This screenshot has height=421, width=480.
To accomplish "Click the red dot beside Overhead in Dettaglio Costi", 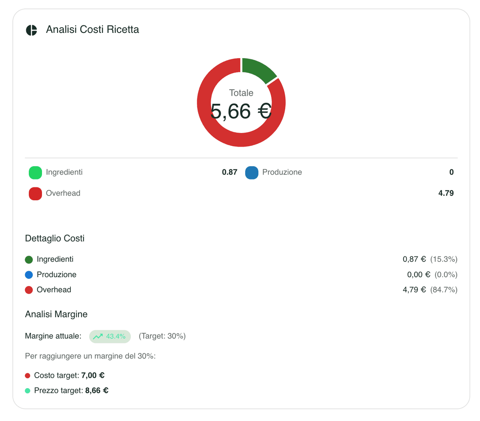I will [x=29, y=289].
